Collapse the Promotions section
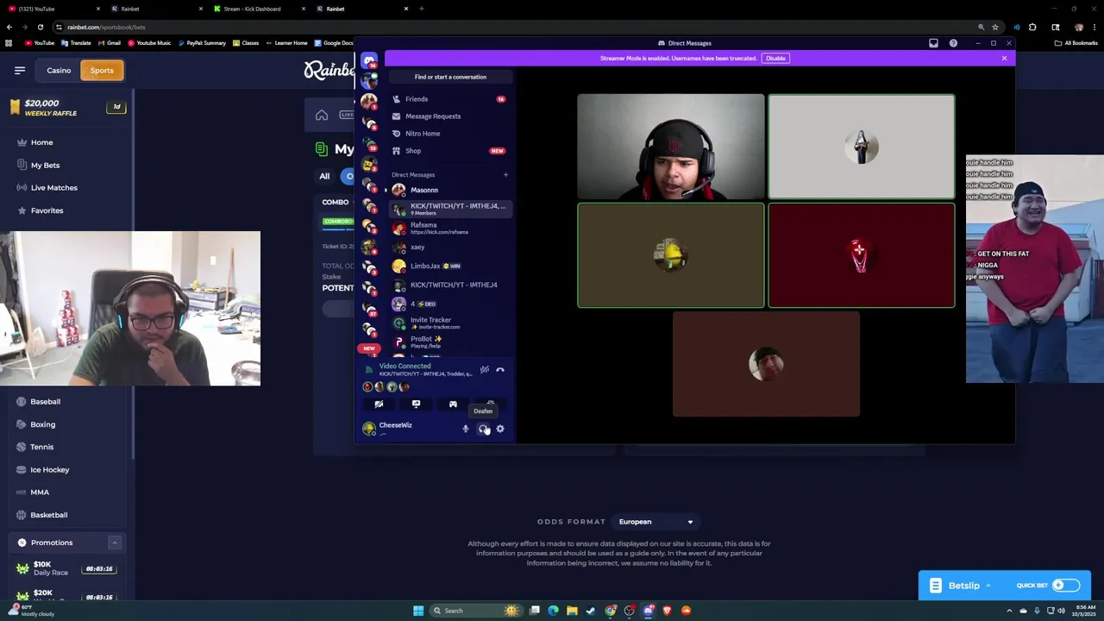Screen dimensions: 1104x621 pyautogui.click(x=114, y=543)
